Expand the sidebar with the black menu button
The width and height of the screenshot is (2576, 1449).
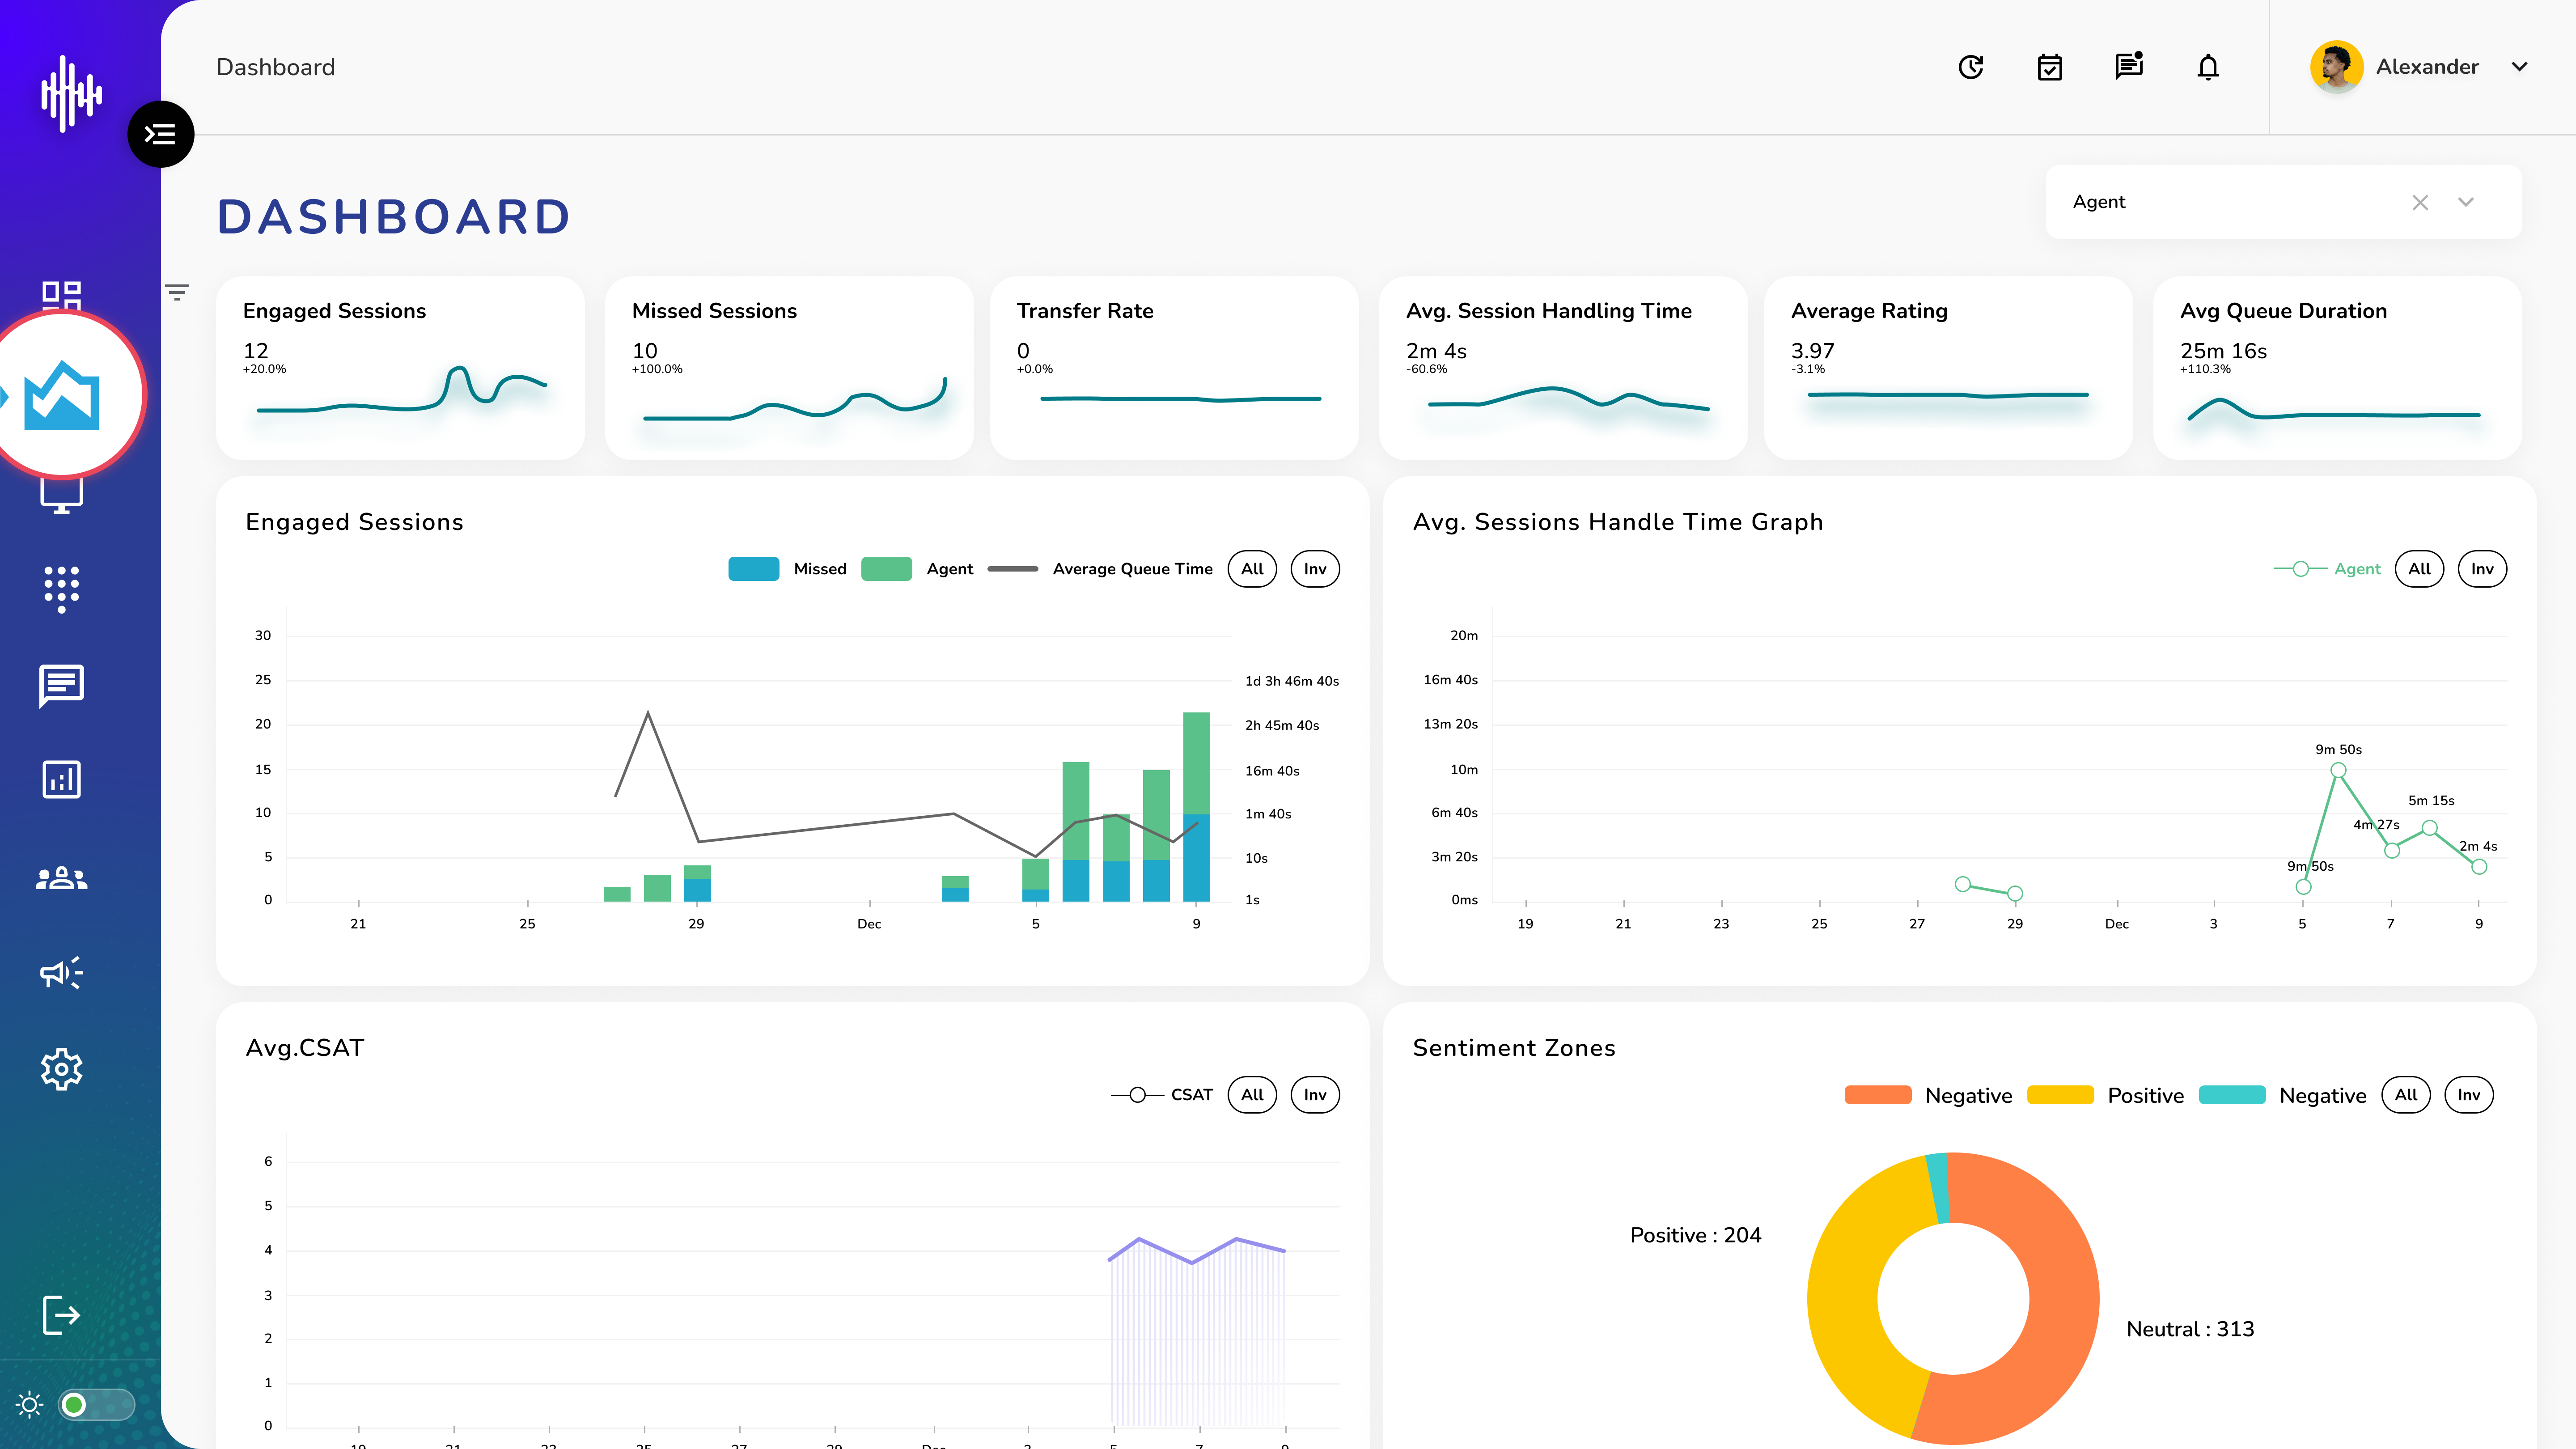point(160,134)
